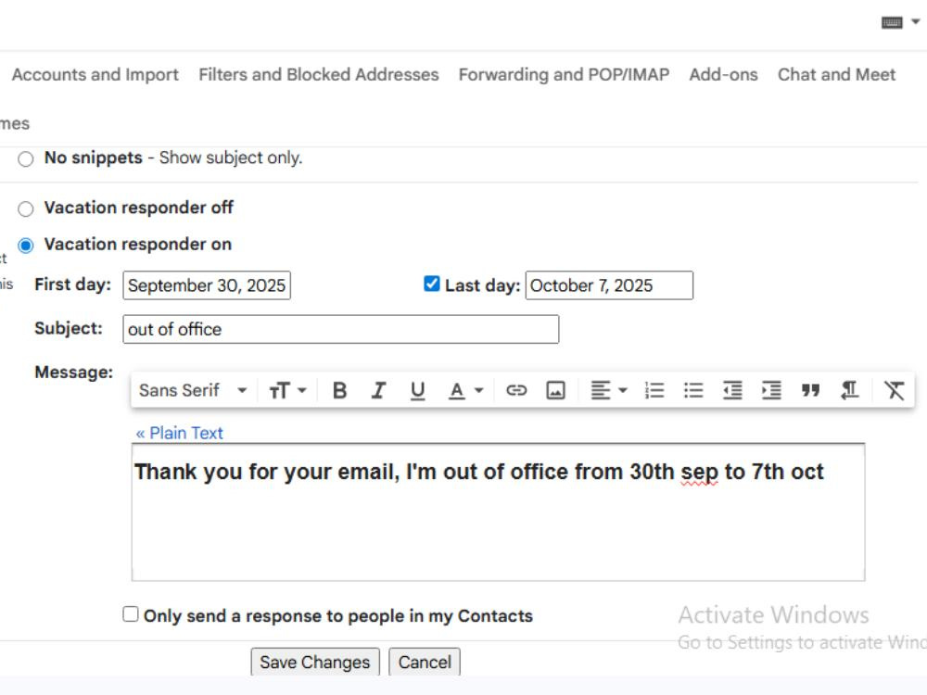927x695 pixels.
Task: Click inside the message body text
Action: click(499, 512)
